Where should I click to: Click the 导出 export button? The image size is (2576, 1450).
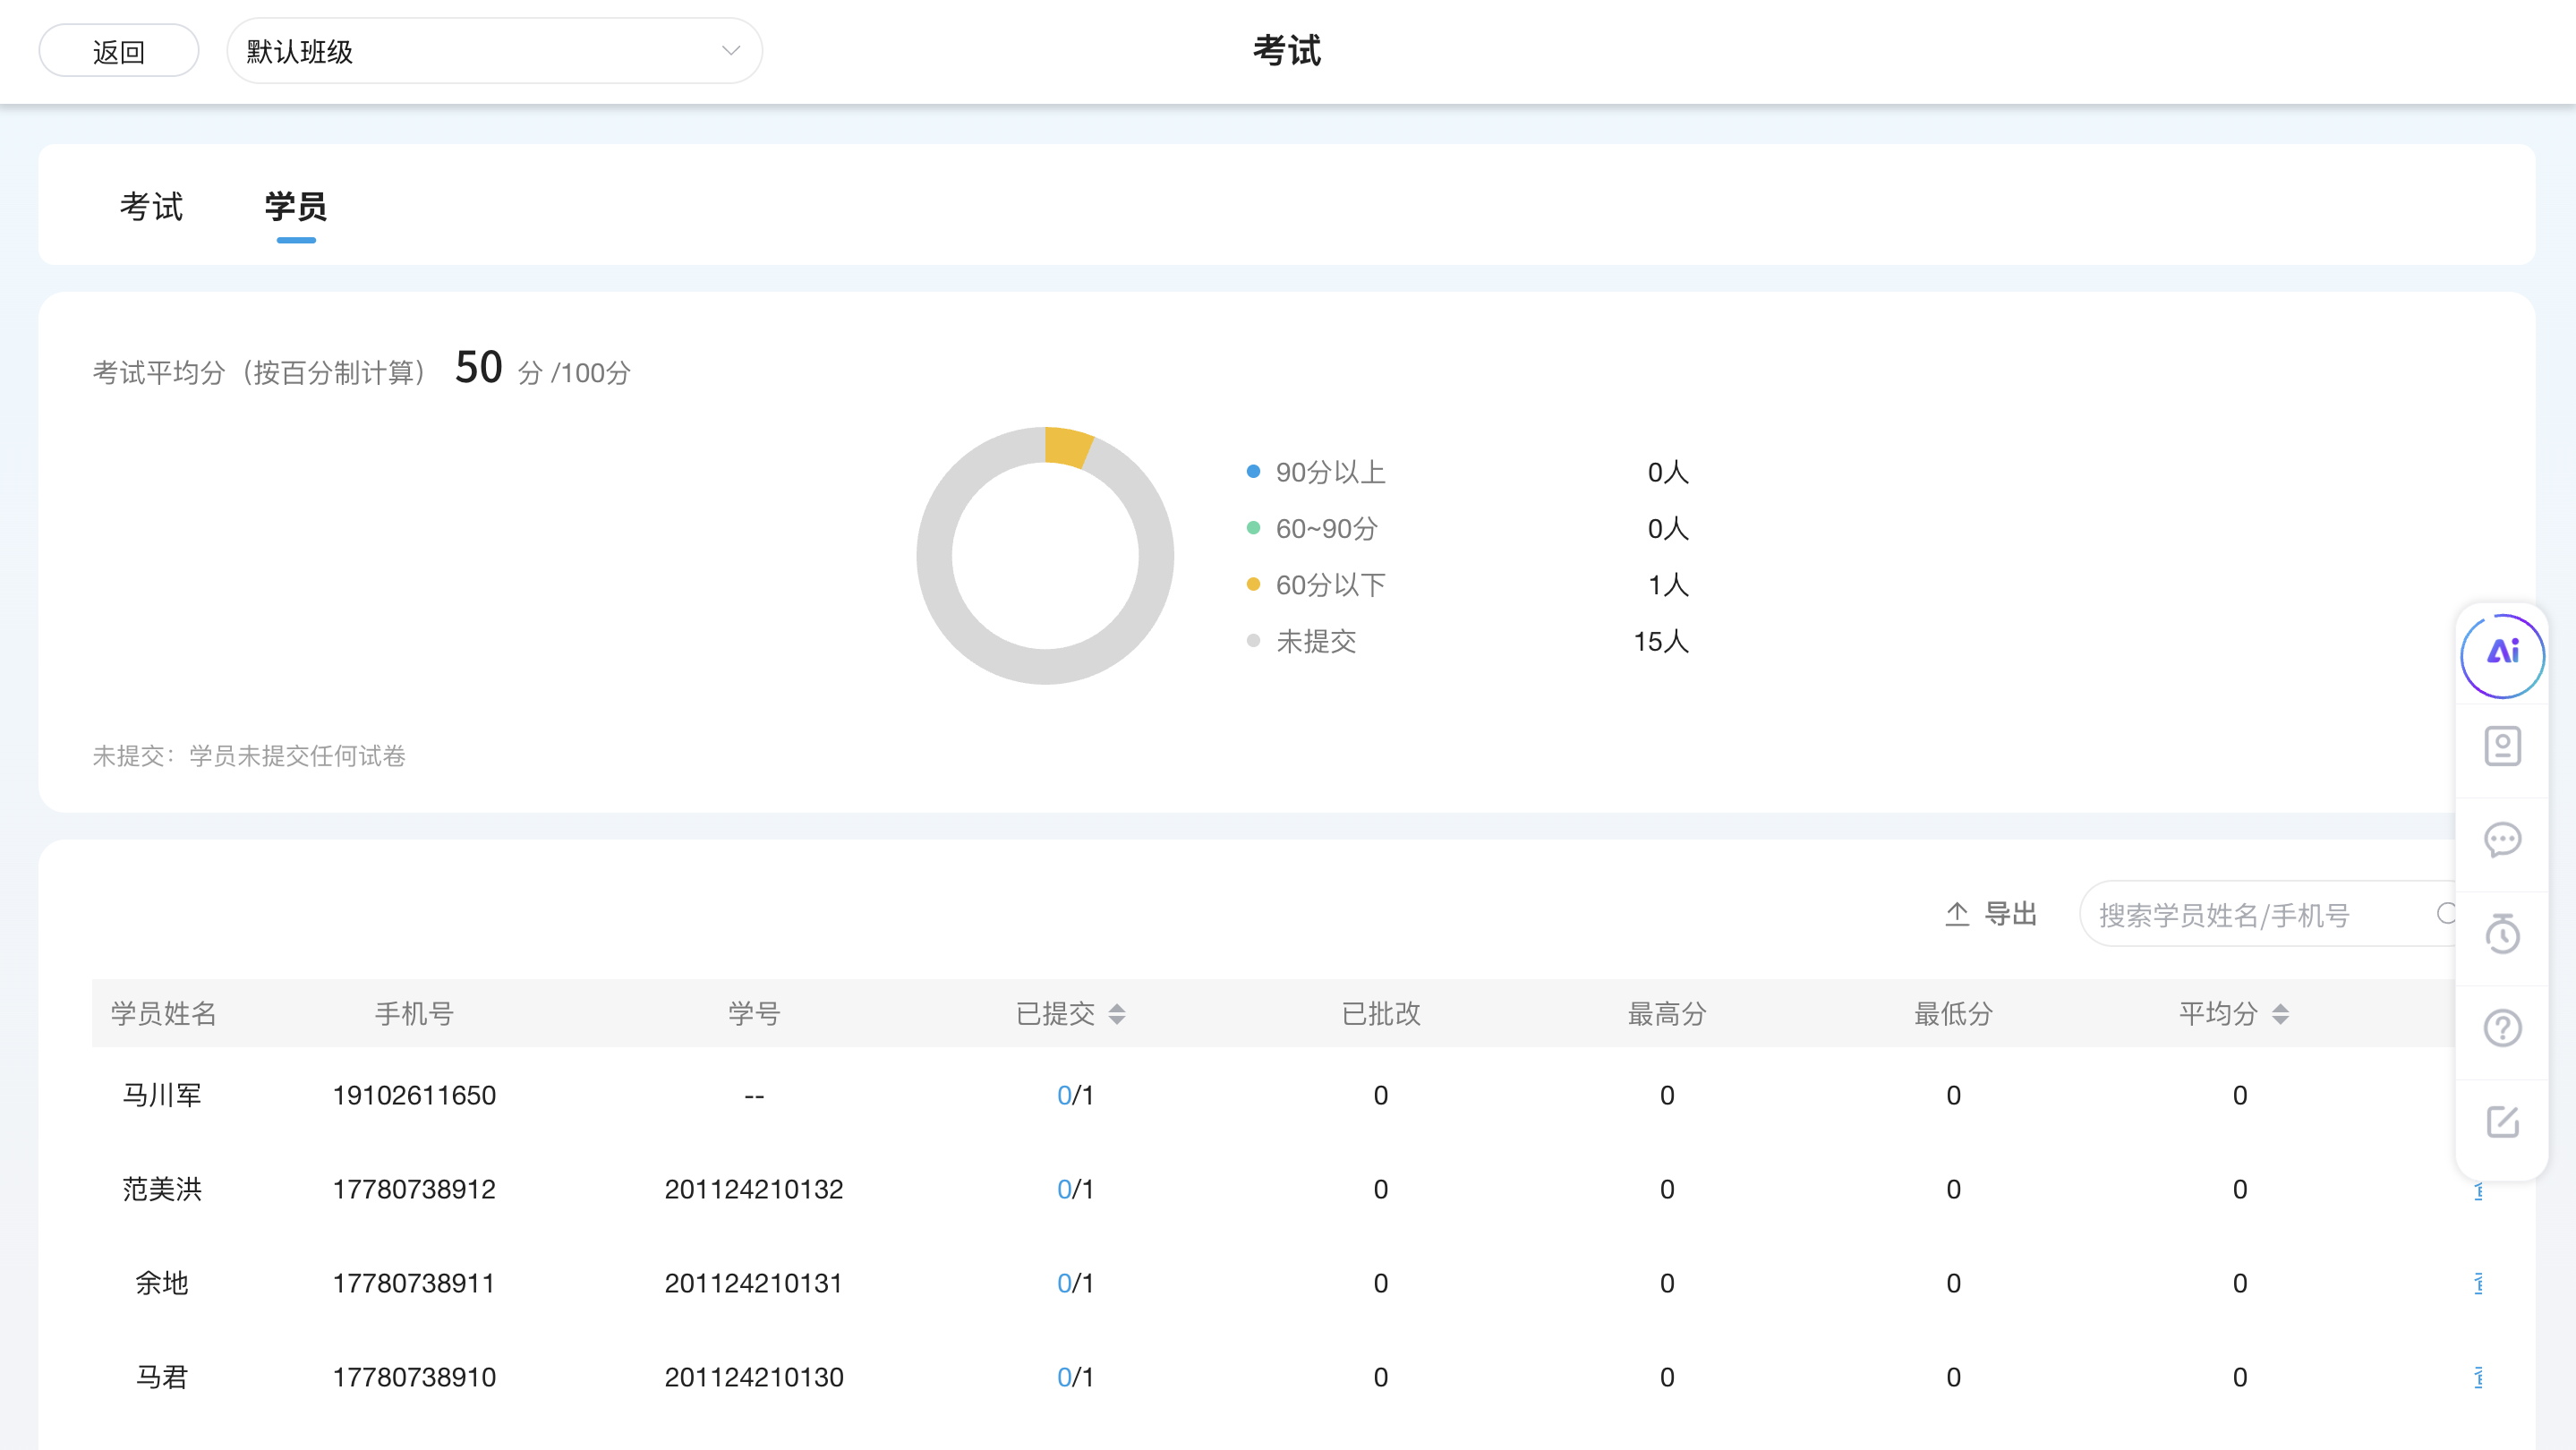click(x=1991, y=914)
